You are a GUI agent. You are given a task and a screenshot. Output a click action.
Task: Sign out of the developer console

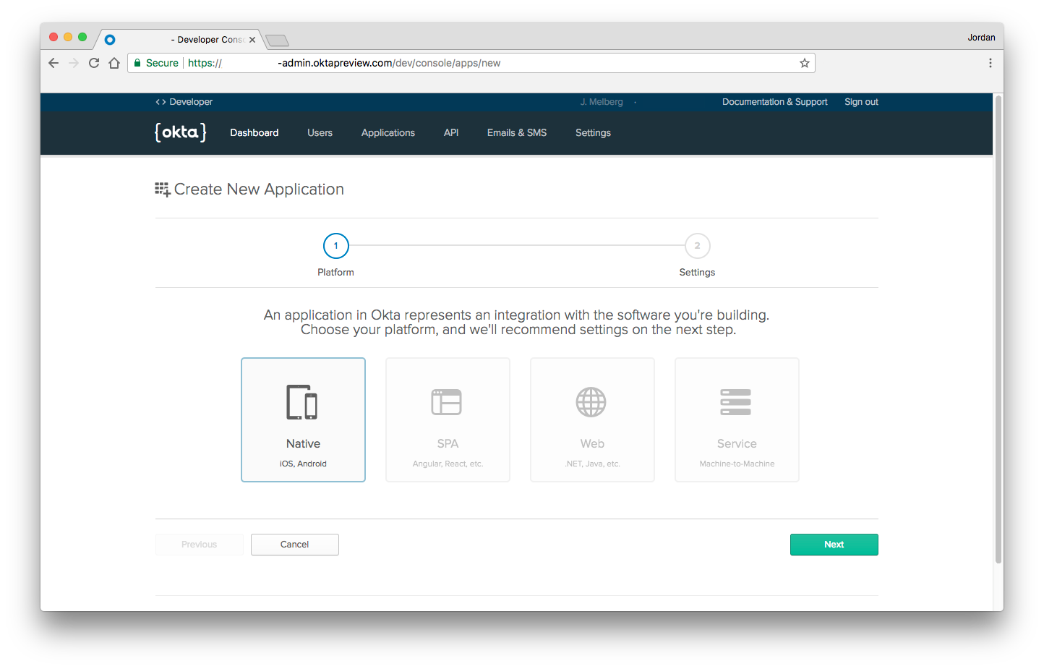tap(861, 102)
